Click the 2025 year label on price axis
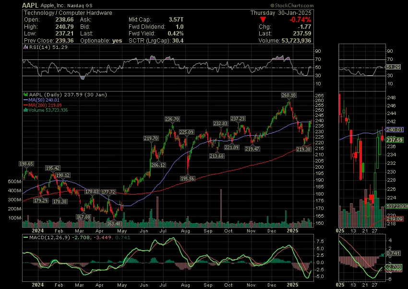This screenshot has width=408, height=289. pyautogui.click(x=292, y=231)
